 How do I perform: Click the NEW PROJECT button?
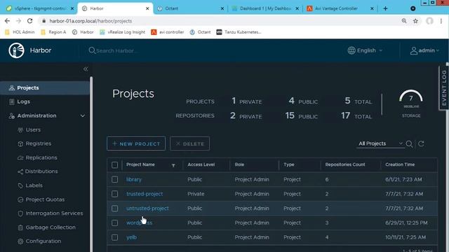coord(136,143)
